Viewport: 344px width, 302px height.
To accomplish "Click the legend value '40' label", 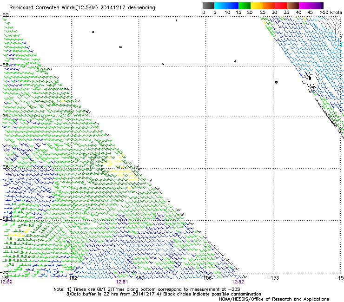I will 298,13.
